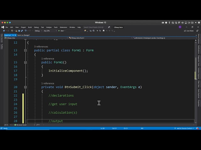This screenshot has width=201, height=150.
Task: Click the notifications icon in status bar
Action: (198, 128)
